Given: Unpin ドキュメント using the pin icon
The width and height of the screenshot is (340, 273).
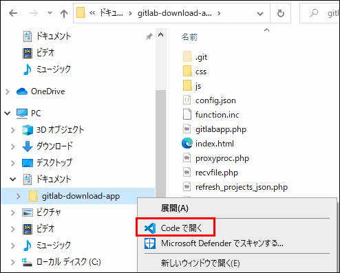Looking at the screenshot, I should click(x=149, y=36).
